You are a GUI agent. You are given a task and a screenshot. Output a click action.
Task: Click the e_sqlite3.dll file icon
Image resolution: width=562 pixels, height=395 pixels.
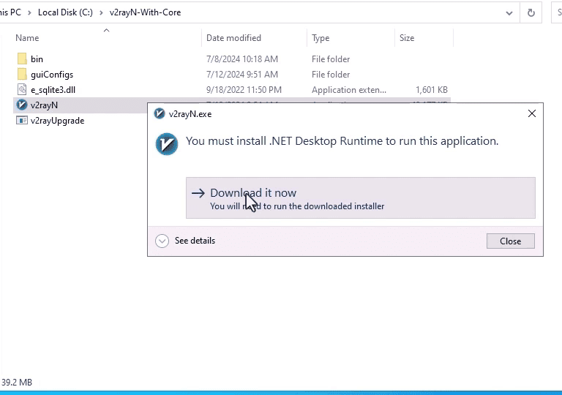coord(22,89)
